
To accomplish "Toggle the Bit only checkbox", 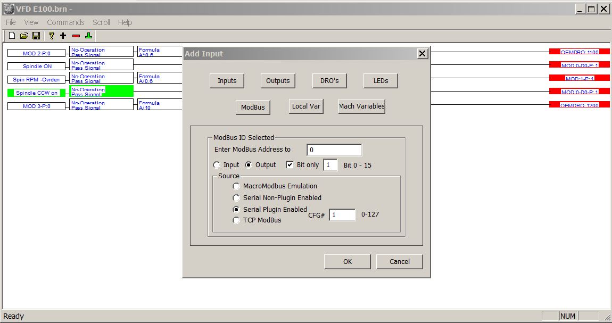I will coord(290,165).
